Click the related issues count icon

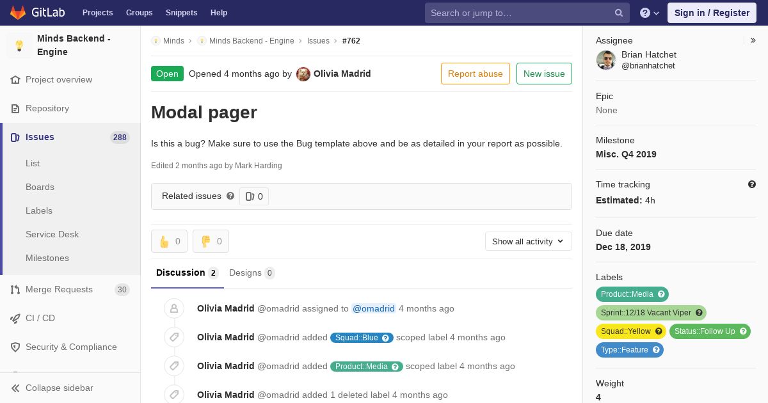(250, 196)
